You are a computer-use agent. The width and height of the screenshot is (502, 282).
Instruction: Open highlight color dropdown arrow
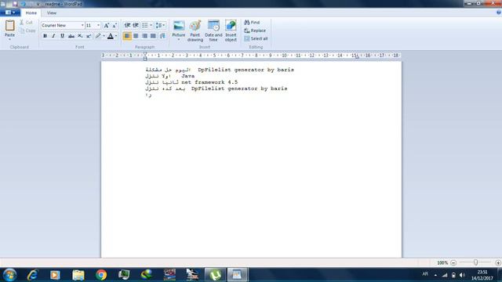(x=104, y=36)
